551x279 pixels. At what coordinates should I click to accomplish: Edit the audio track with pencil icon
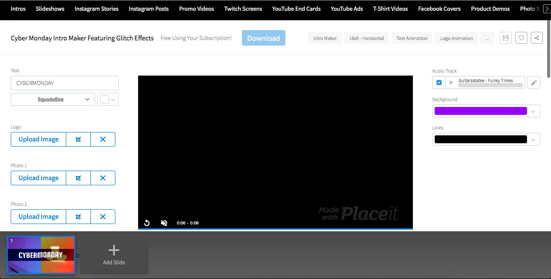coord(534,83)
